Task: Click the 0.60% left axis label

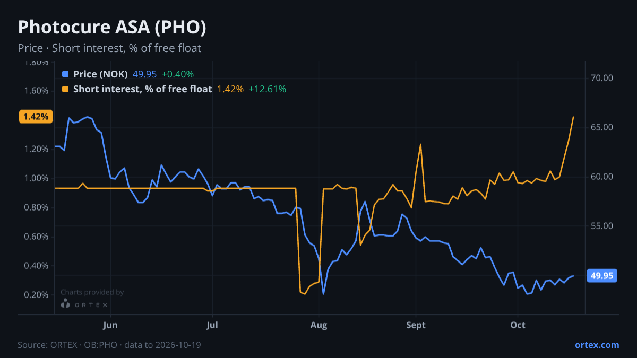Action: (x=37, y=237)
